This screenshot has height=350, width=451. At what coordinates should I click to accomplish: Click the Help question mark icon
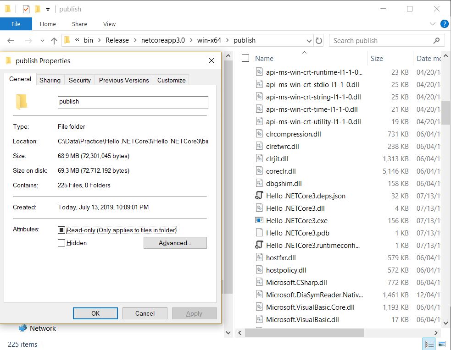444,24
